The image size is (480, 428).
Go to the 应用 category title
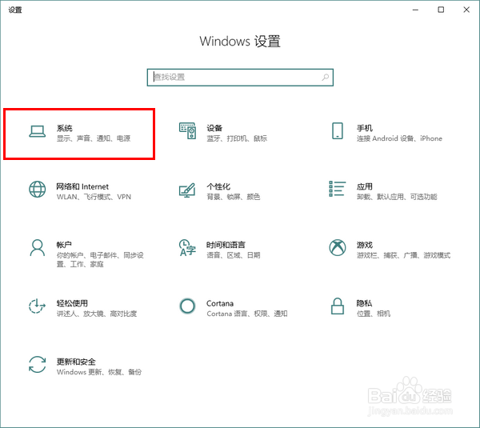coord(364,186)
